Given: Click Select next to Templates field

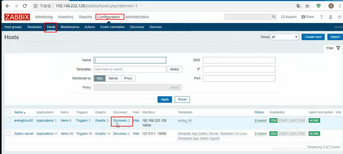Looking at the screenshot, I should click(175, 69).
